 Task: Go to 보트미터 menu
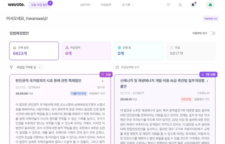(85, 5)
